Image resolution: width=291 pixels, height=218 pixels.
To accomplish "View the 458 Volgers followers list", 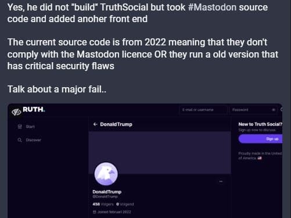I will [103, 204].
